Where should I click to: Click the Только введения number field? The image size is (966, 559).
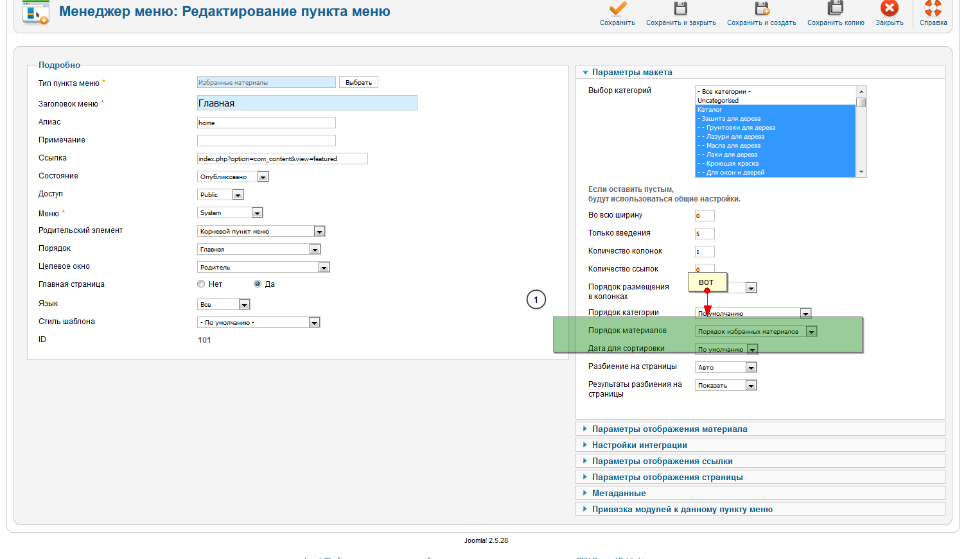click(x=705, y=234)
